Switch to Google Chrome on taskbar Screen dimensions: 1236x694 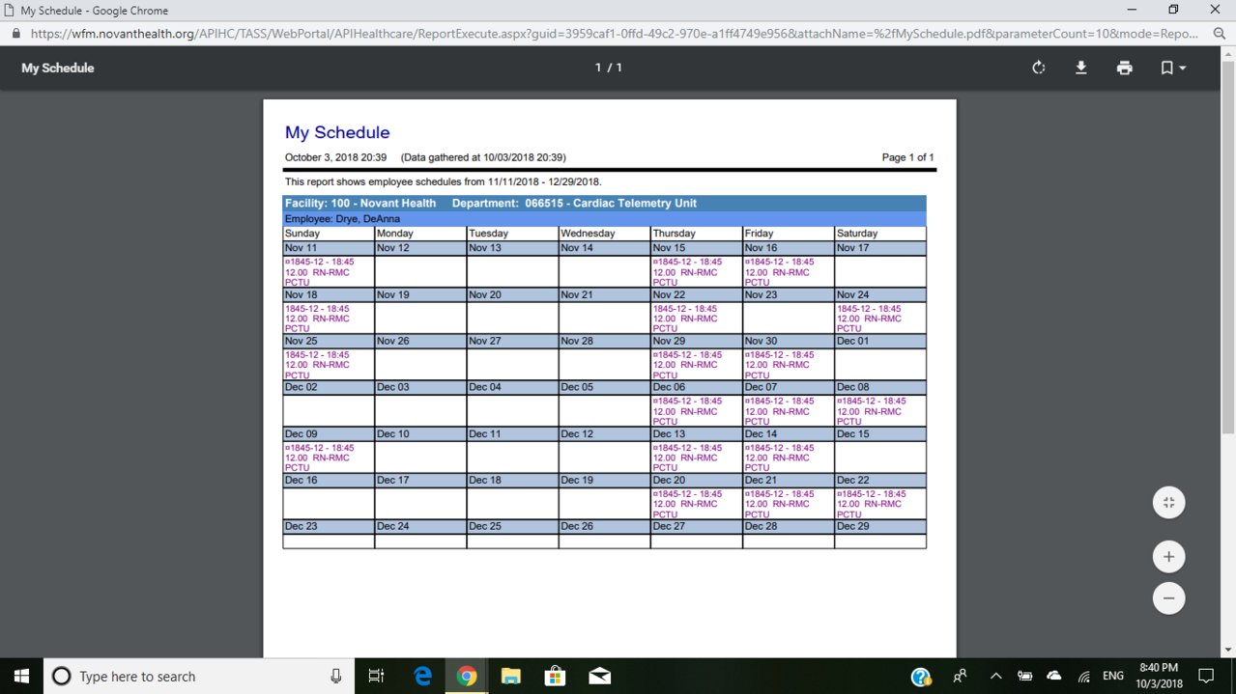467,676
